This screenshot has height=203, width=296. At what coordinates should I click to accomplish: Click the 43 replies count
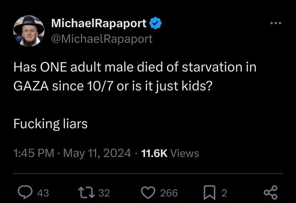(x=43, y=193)
